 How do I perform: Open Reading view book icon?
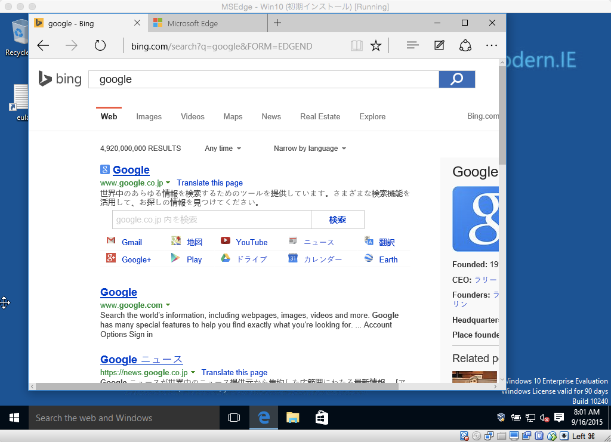click(357, 46)
